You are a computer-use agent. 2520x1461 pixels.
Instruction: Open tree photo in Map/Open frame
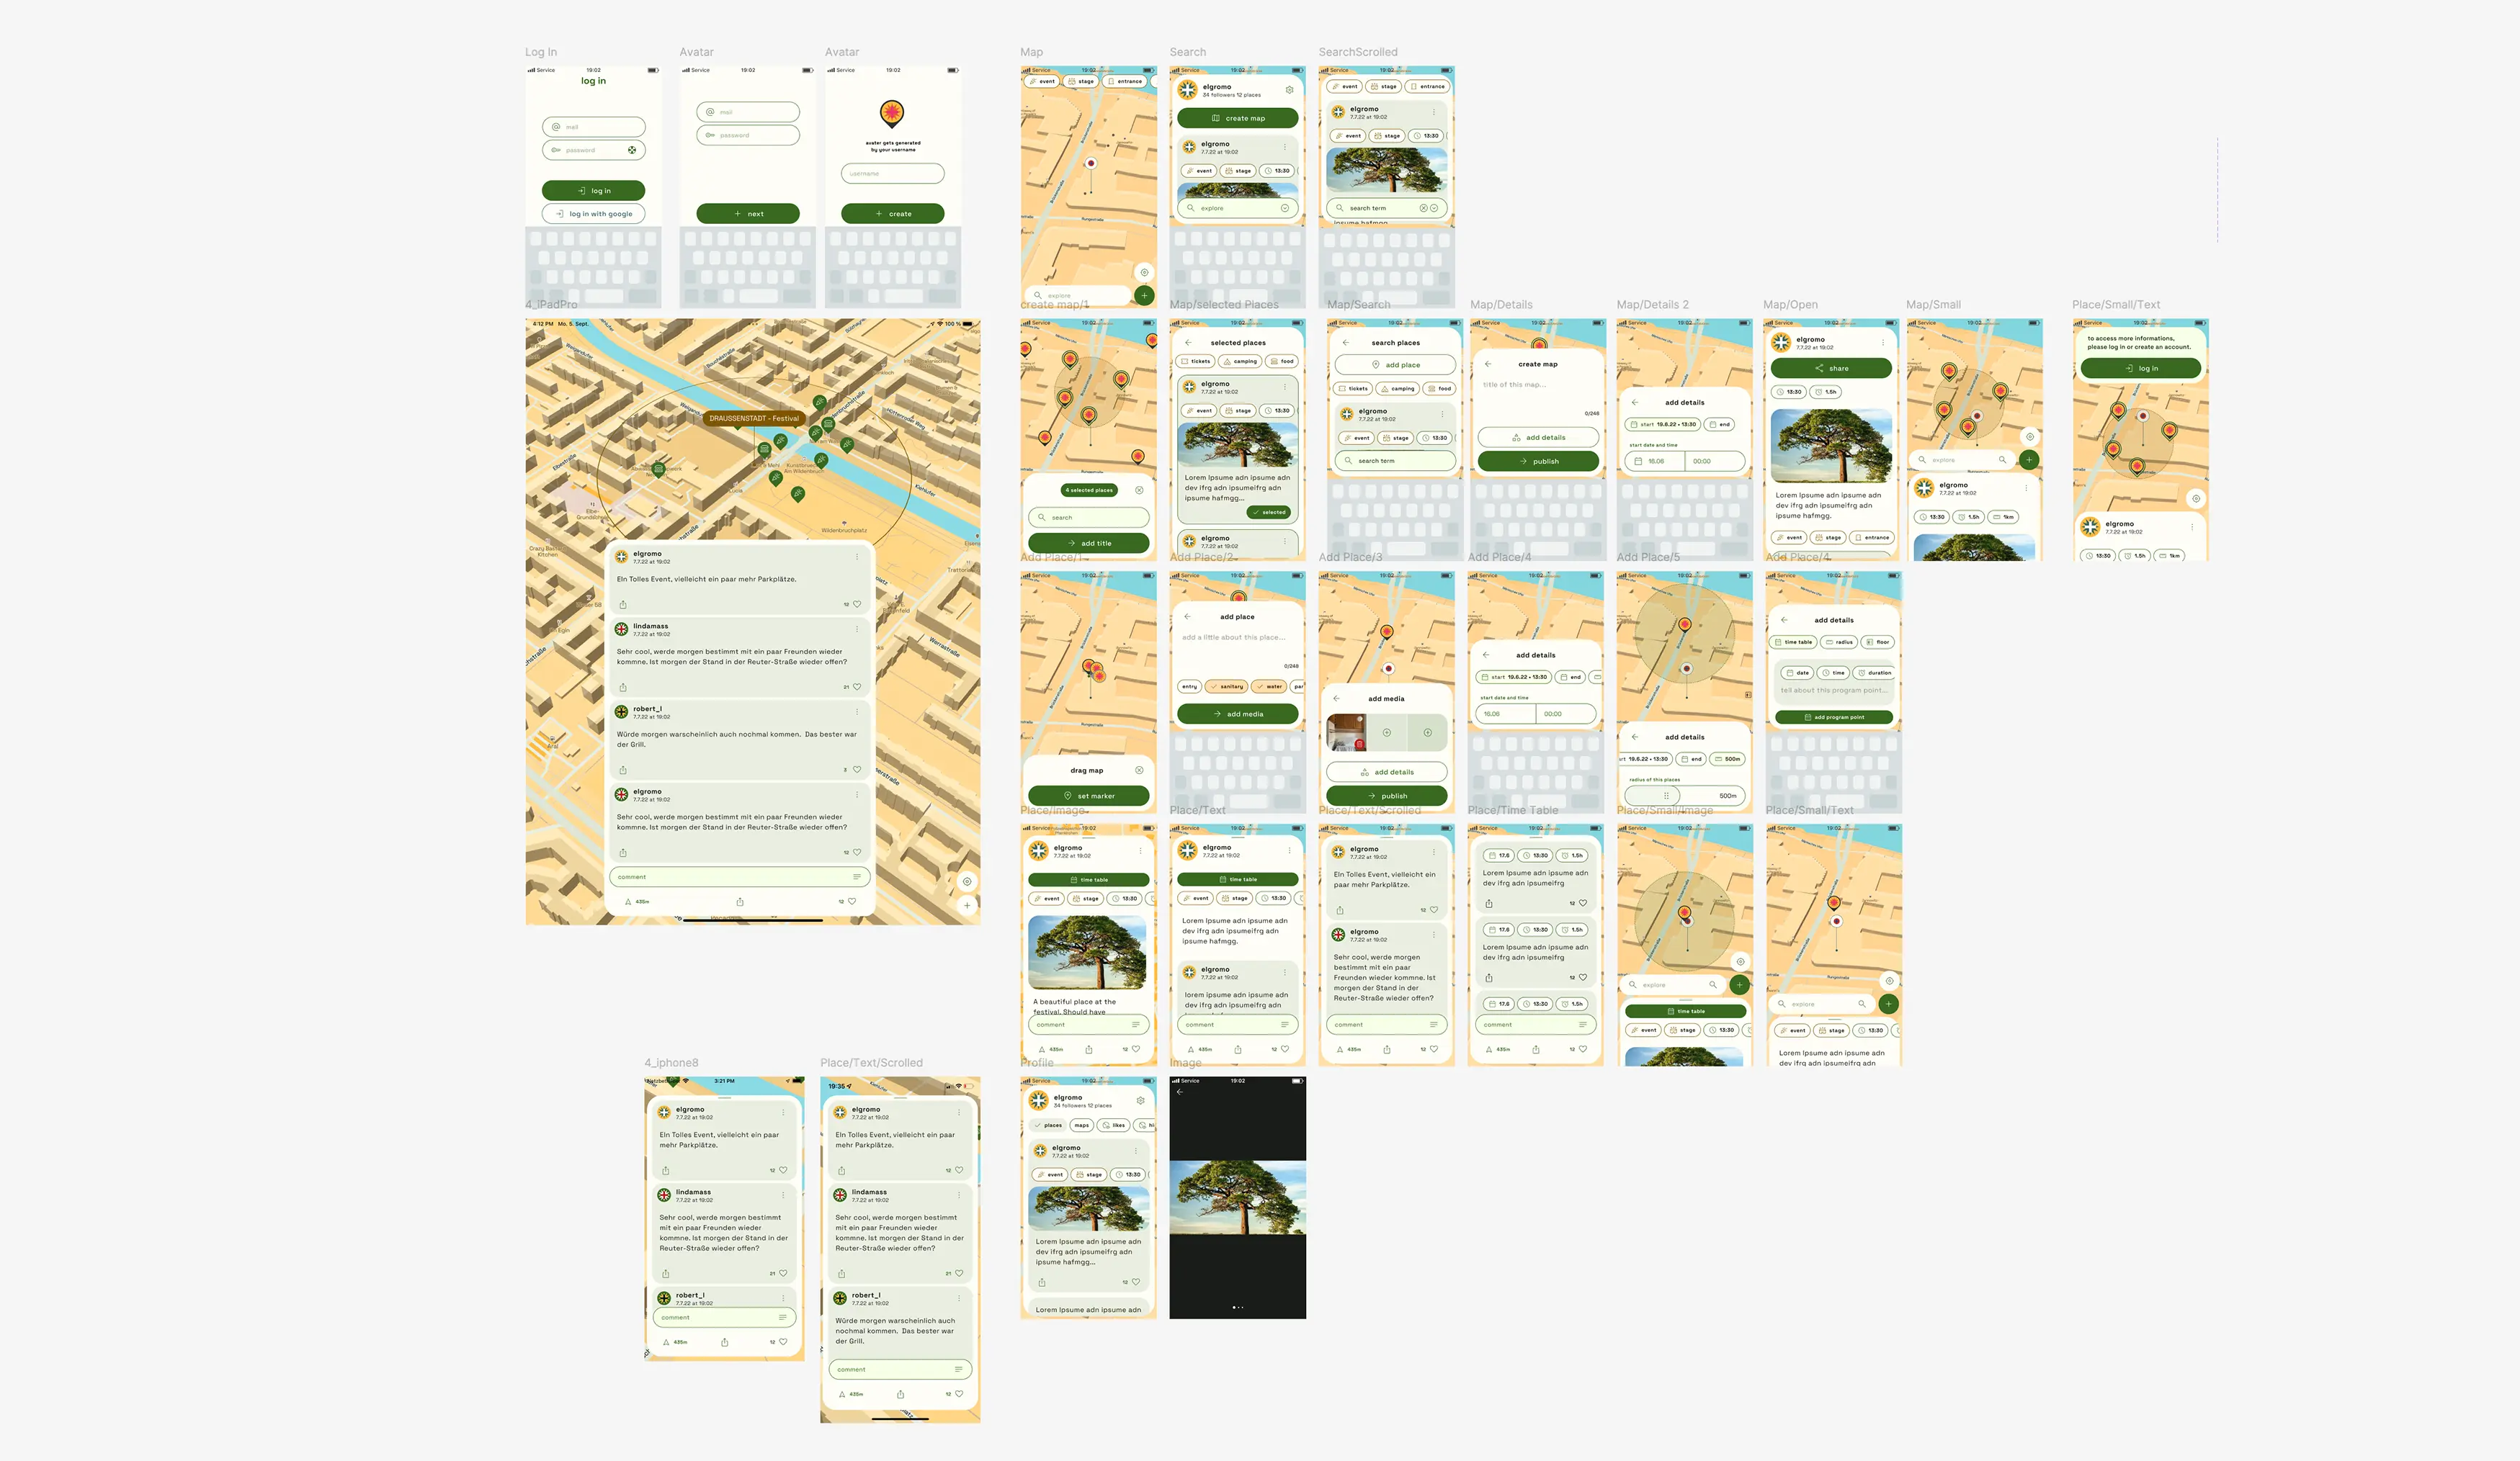tap(1831, 446)
